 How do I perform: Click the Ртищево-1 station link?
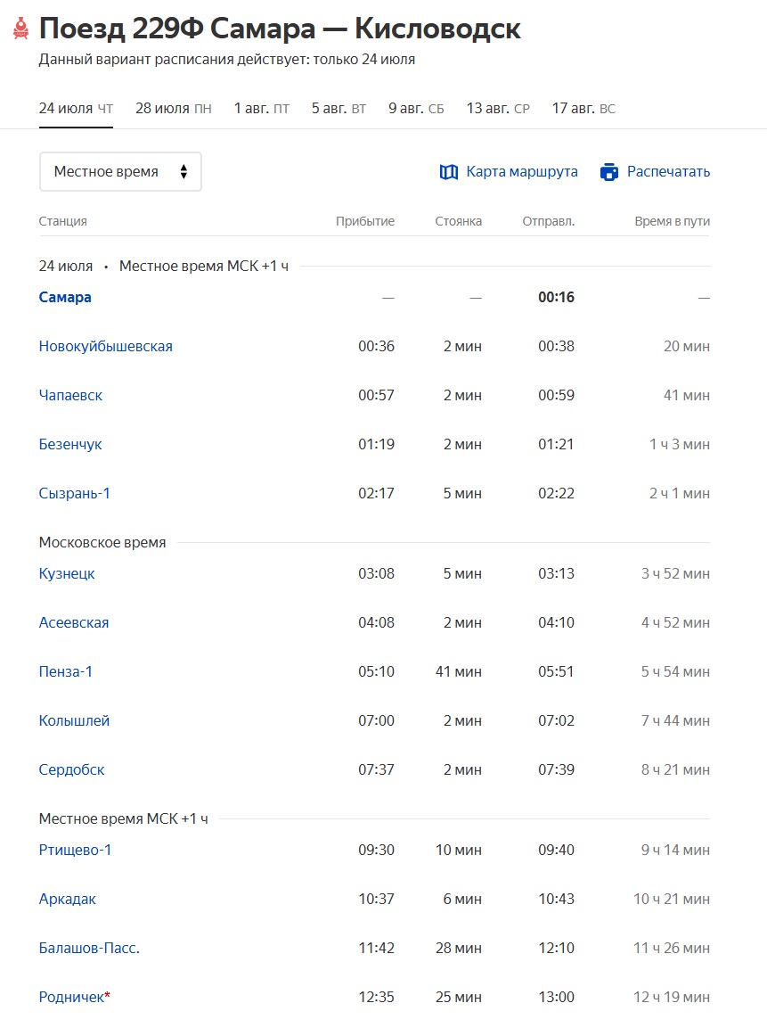pos(76,851)
